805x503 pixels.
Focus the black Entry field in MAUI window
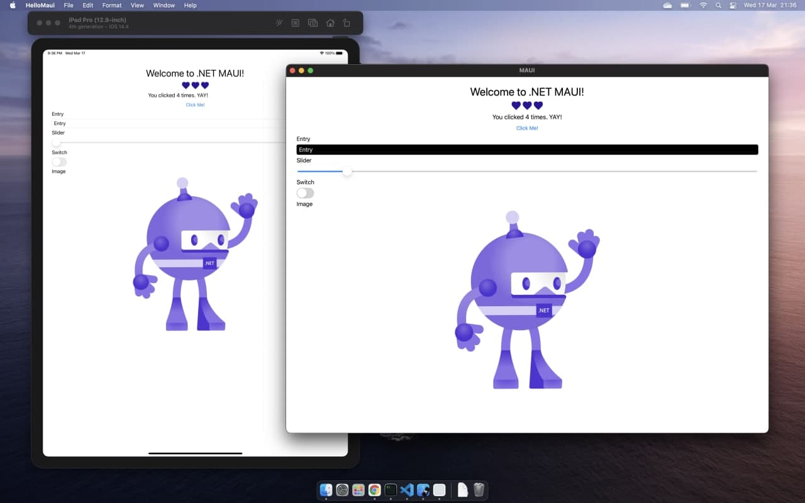pyautogui.click(x=527, y=150)
